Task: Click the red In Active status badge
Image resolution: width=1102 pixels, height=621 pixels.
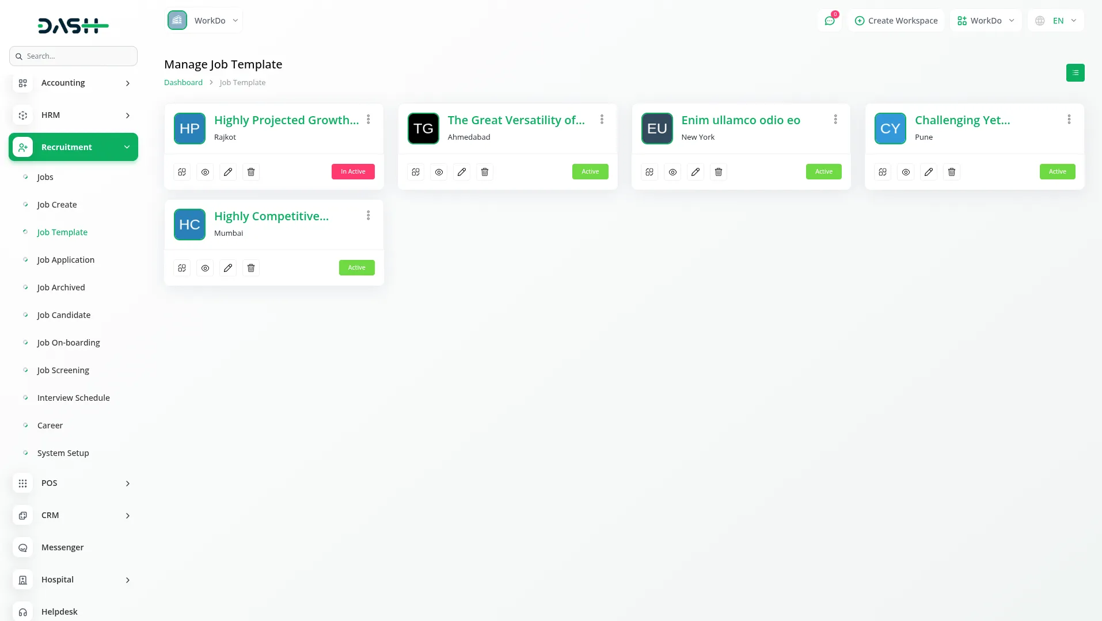Action: point(353,172)
